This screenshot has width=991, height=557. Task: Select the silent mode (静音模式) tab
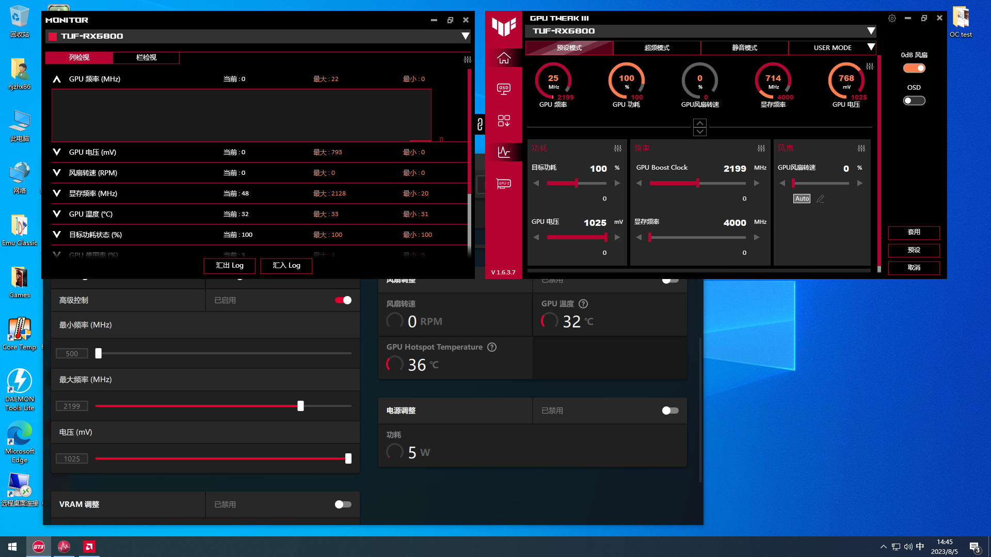pyautogui.click(x=745, y=47)
